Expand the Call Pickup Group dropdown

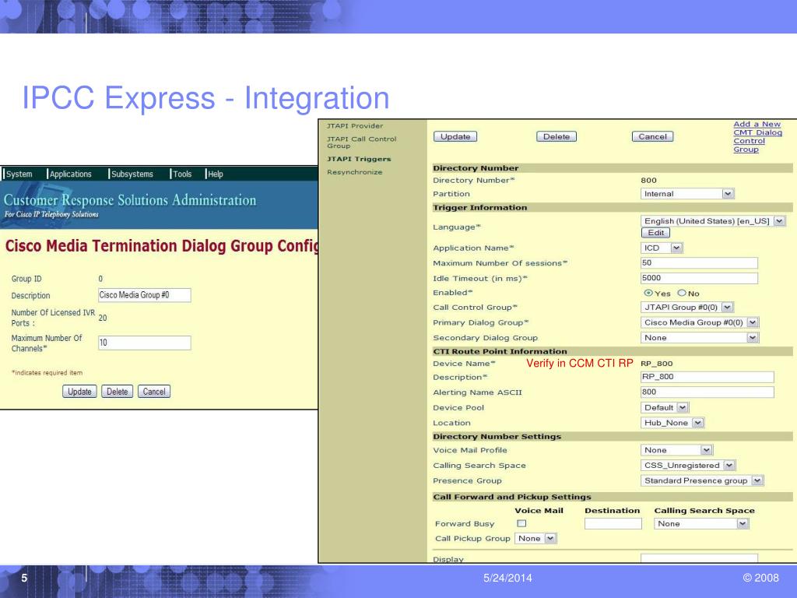(x=535, y=539)
